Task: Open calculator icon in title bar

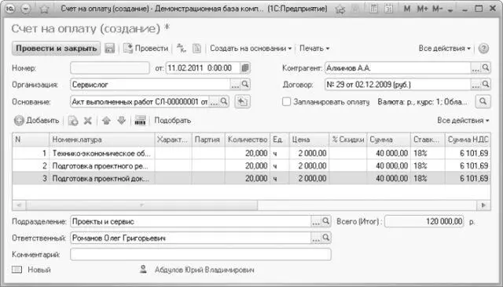Action: coord(373,9)
